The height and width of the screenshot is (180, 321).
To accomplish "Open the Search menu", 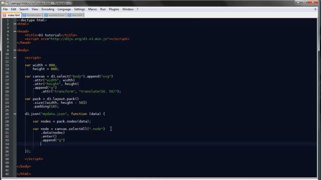I will tap(24, 9).
